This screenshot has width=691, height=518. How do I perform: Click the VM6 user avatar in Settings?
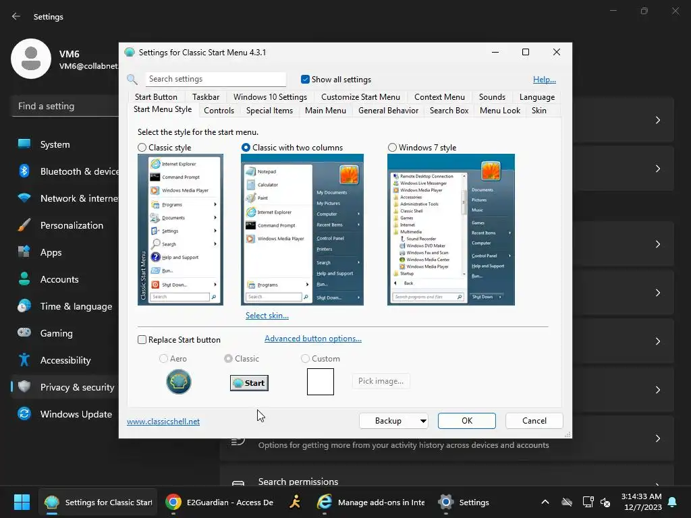31,59
